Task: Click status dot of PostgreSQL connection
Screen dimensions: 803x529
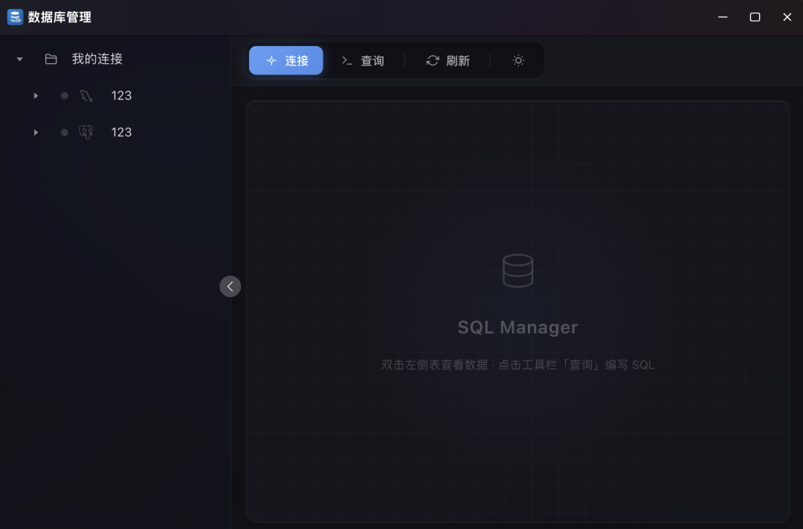Action: [x=65, y=132]
